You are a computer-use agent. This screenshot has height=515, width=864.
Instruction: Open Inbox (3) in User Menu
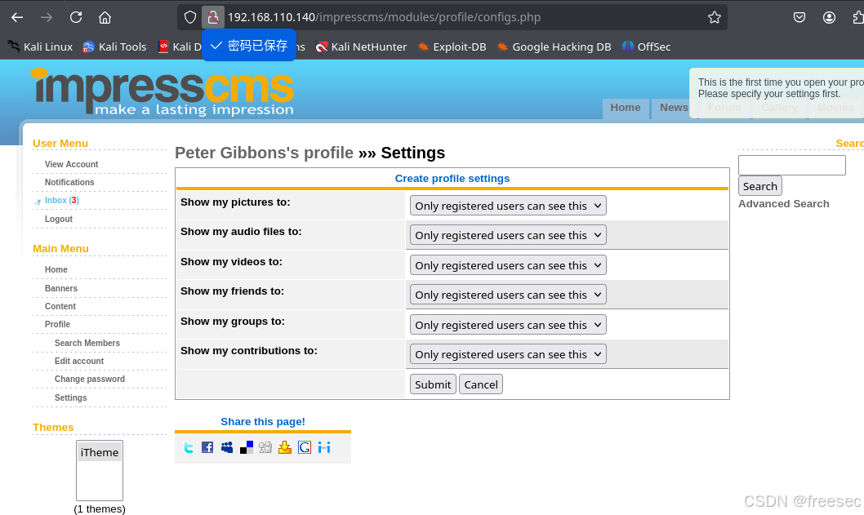(62, 201)
